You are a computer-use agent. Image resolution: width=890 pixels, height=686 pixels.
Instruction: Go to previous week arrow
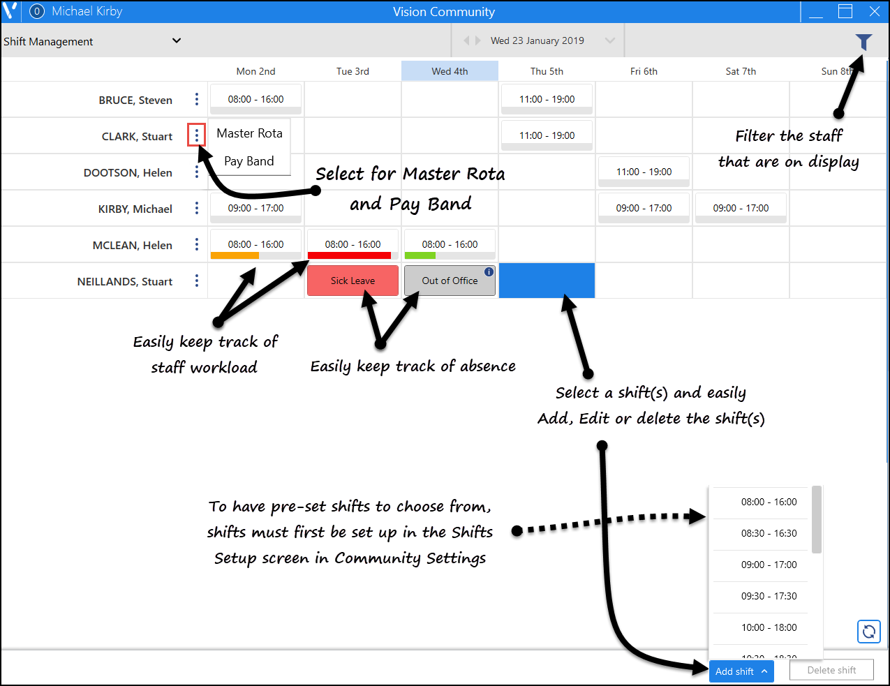(x=466, y=40)
